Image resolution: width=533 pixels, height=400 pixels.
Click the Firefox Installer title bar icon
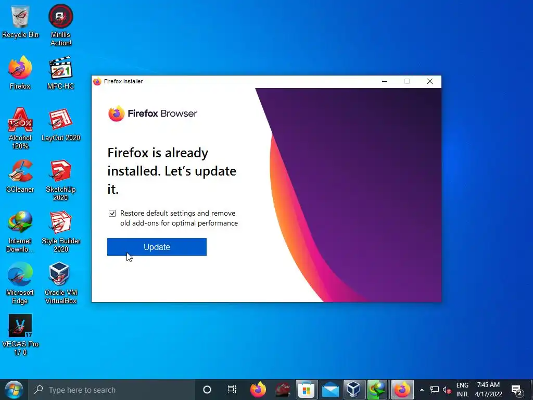pyautogui.click(x=97, y=82)
